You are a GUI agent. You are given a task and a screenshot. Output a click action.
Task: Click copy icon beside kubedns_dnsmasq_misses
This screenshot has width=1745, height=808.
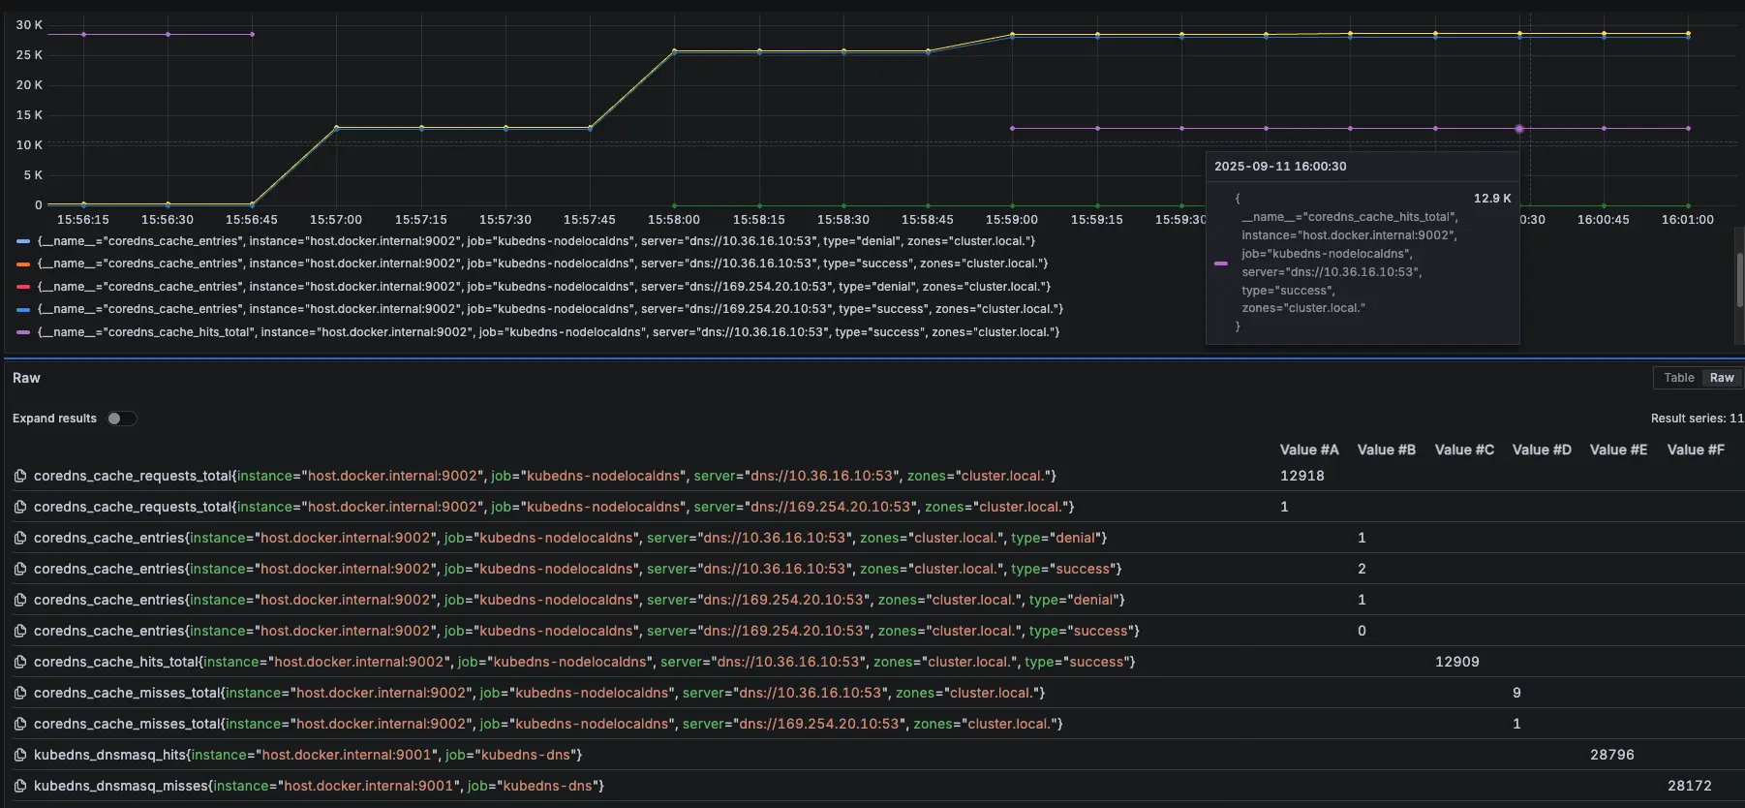pos(19,786)
